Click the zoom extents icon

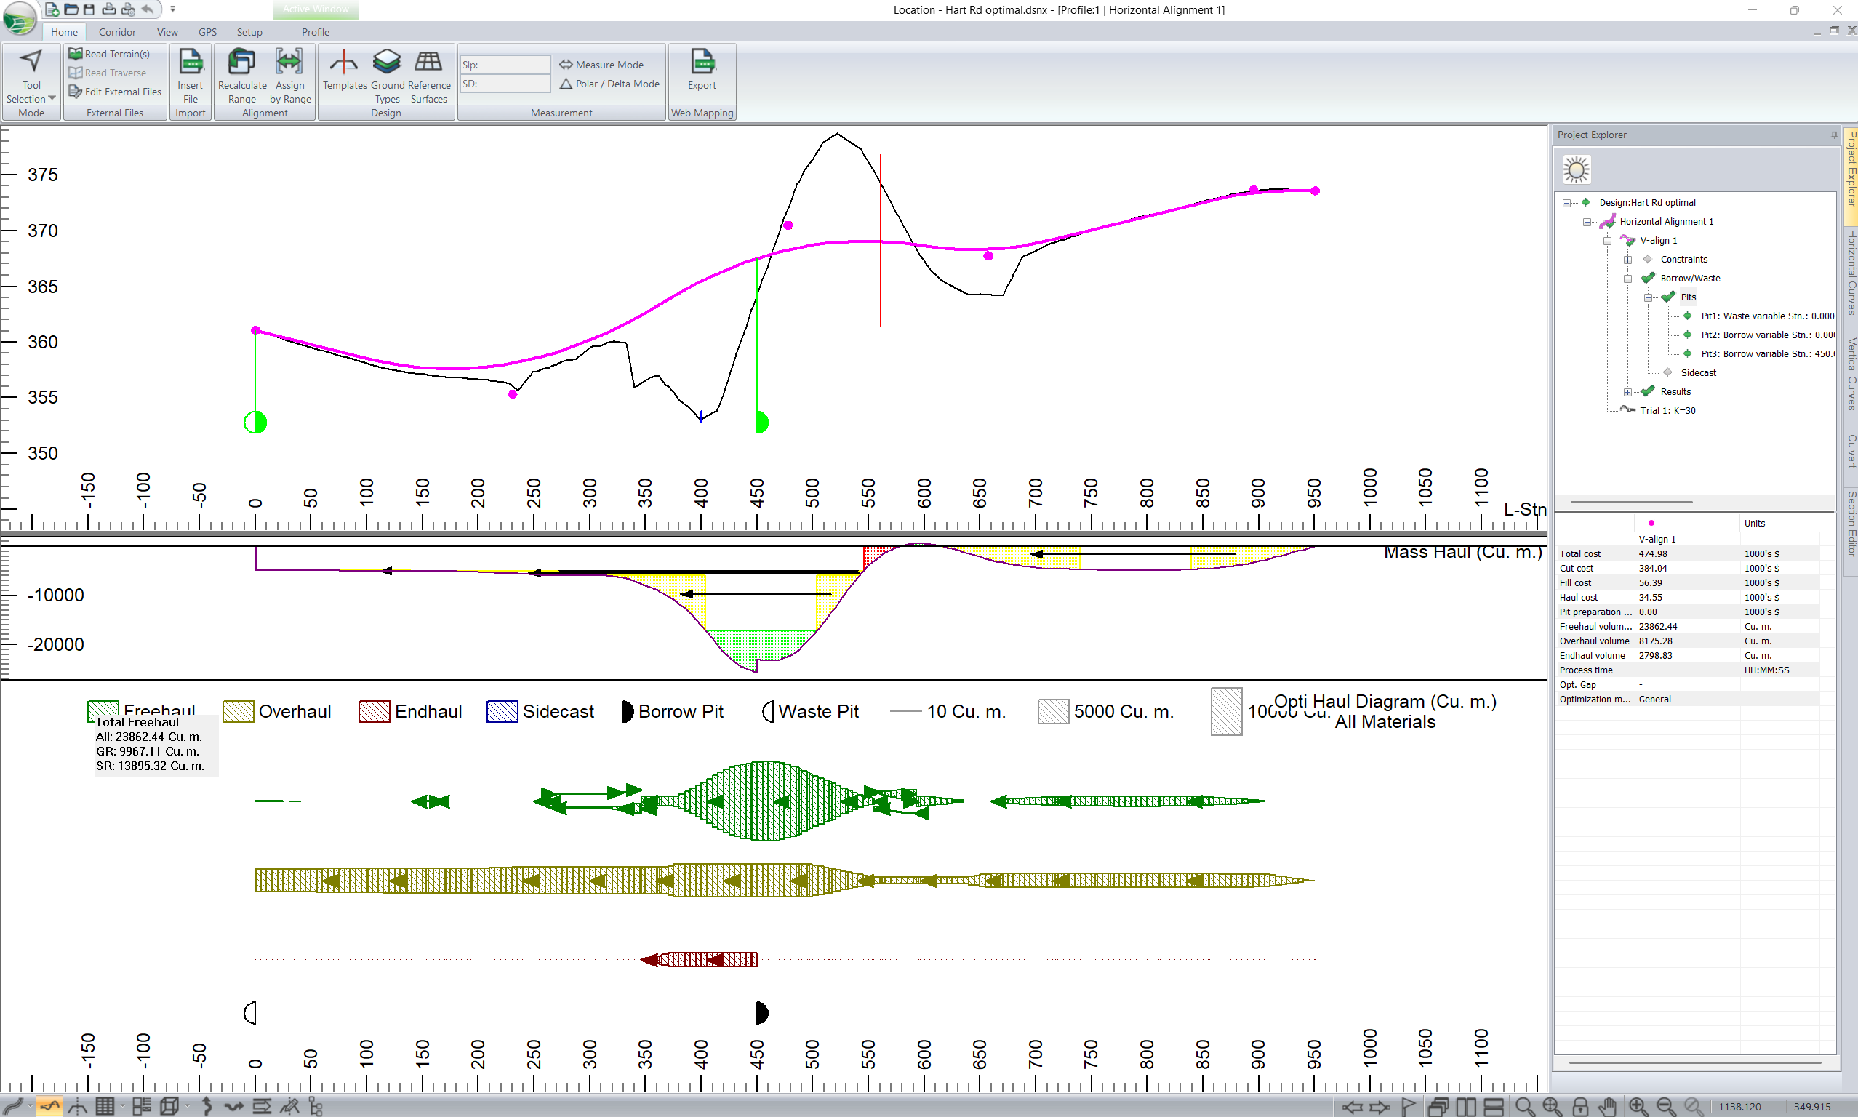[x=1553, y=1107]
